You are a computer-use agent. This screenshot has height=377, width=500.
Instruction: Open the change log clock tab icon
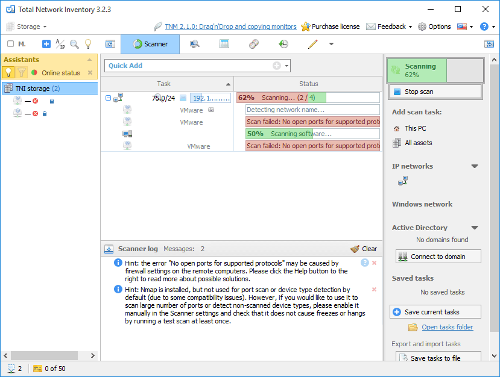[283, 44]
